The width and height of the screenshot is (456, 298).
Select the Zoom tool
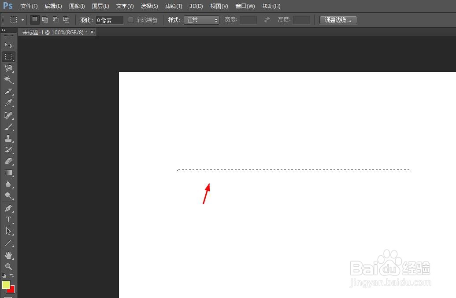point(8,266)
